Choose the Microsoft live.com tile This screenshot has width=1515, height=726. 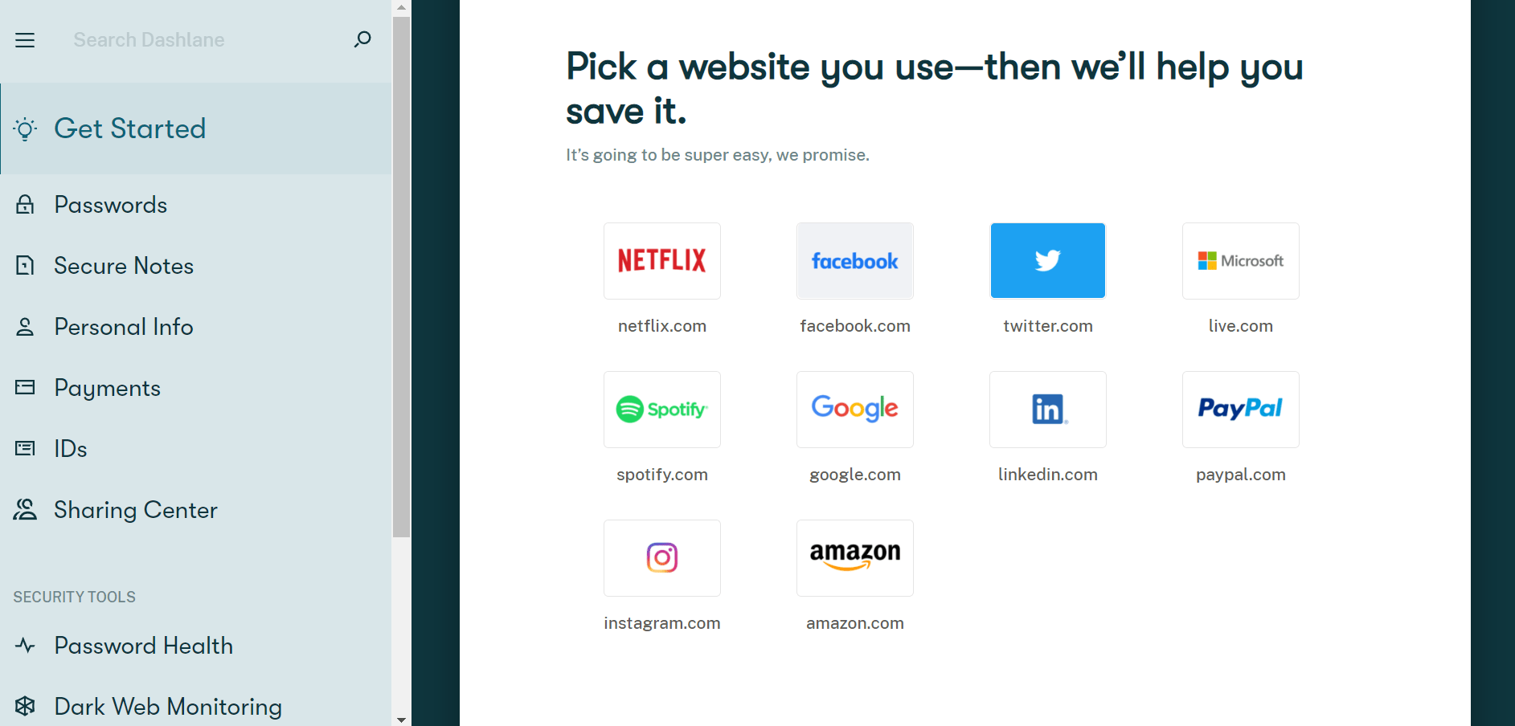[x=1240, y=261]
